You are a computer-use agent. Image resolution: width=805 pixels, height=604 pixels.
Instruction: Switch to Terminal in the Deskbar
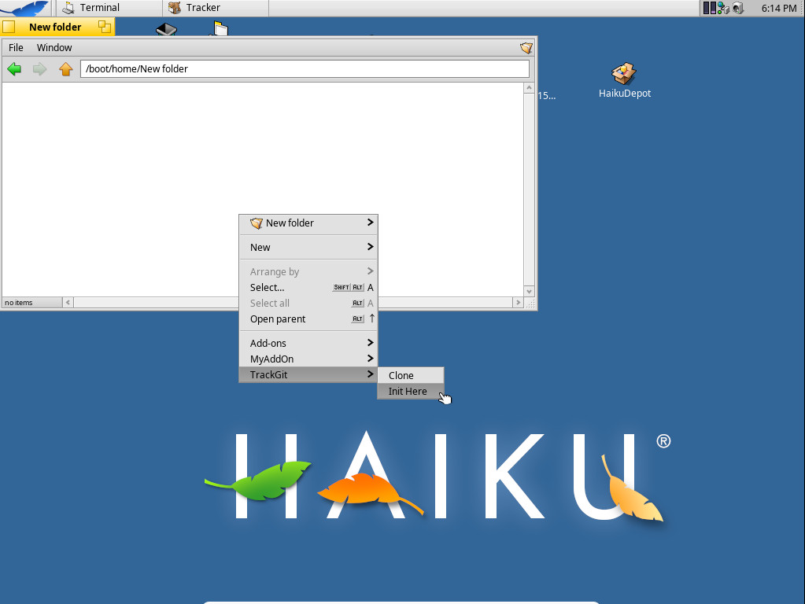point(109,8)
